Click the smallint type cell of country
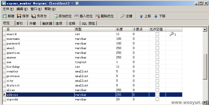Image resolution: width=209 pixels, height=105 pixels. tap(95, 71)
